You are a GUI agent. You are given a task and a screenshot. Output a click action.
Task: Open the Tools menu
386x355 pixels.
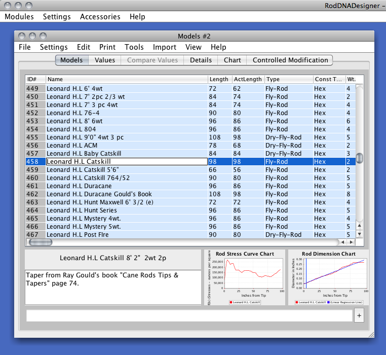[x=134, y=47]
